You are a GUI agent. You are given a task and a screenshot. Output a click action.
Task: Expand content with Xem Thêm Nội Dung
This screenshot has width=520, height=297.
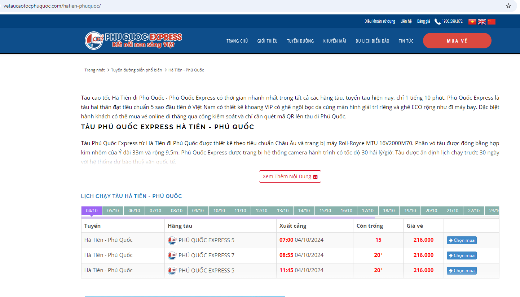point(290,176)
